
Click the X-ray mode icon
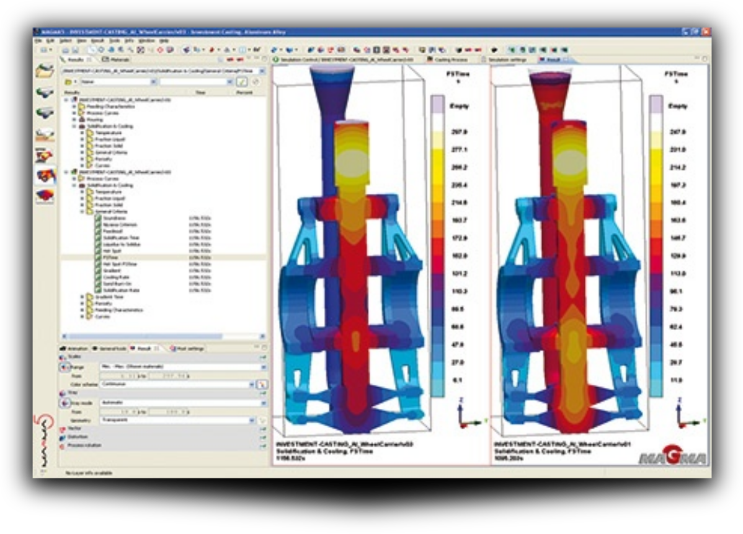[63, 403]
